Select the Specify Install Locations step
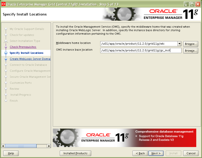This screenshot has height=158, width=202. [26, 53]
